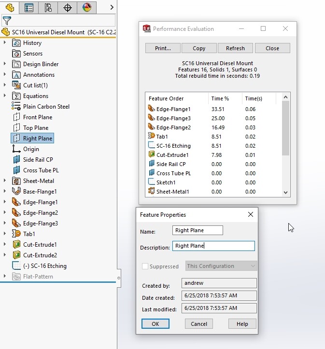Select the Side Rail CP plane in tree
The width and height of the screenshot is (325, 349).
pyautogui.click(x=33, y=160)
